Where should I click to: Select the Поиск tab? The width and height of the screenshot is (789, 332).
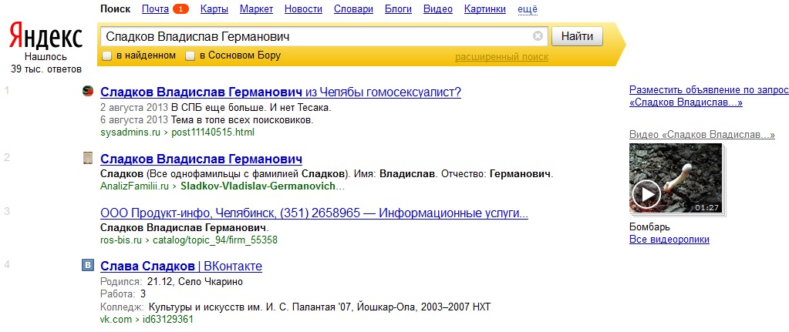(115, 9)
